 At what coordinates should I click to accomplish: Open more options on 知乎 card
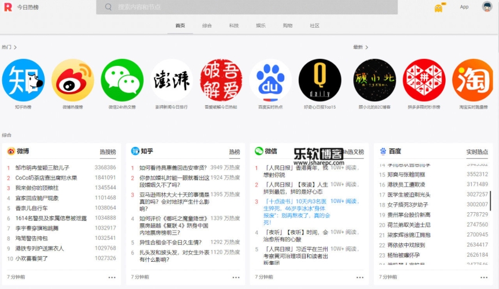[236, 277]
